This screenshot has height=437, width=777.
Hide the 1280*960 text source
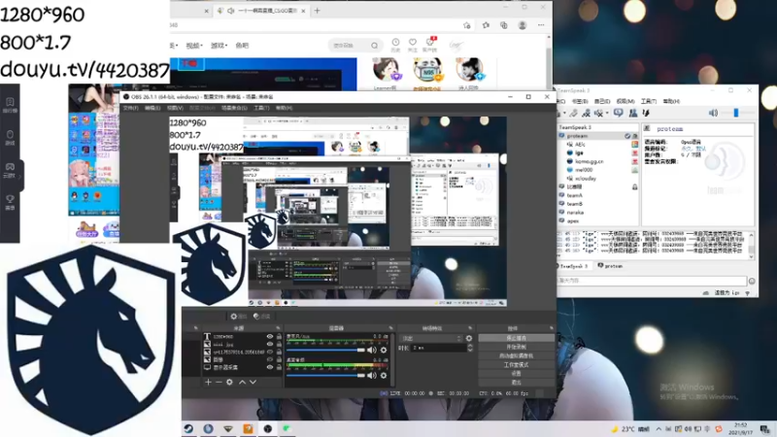[x=270, y=336]
